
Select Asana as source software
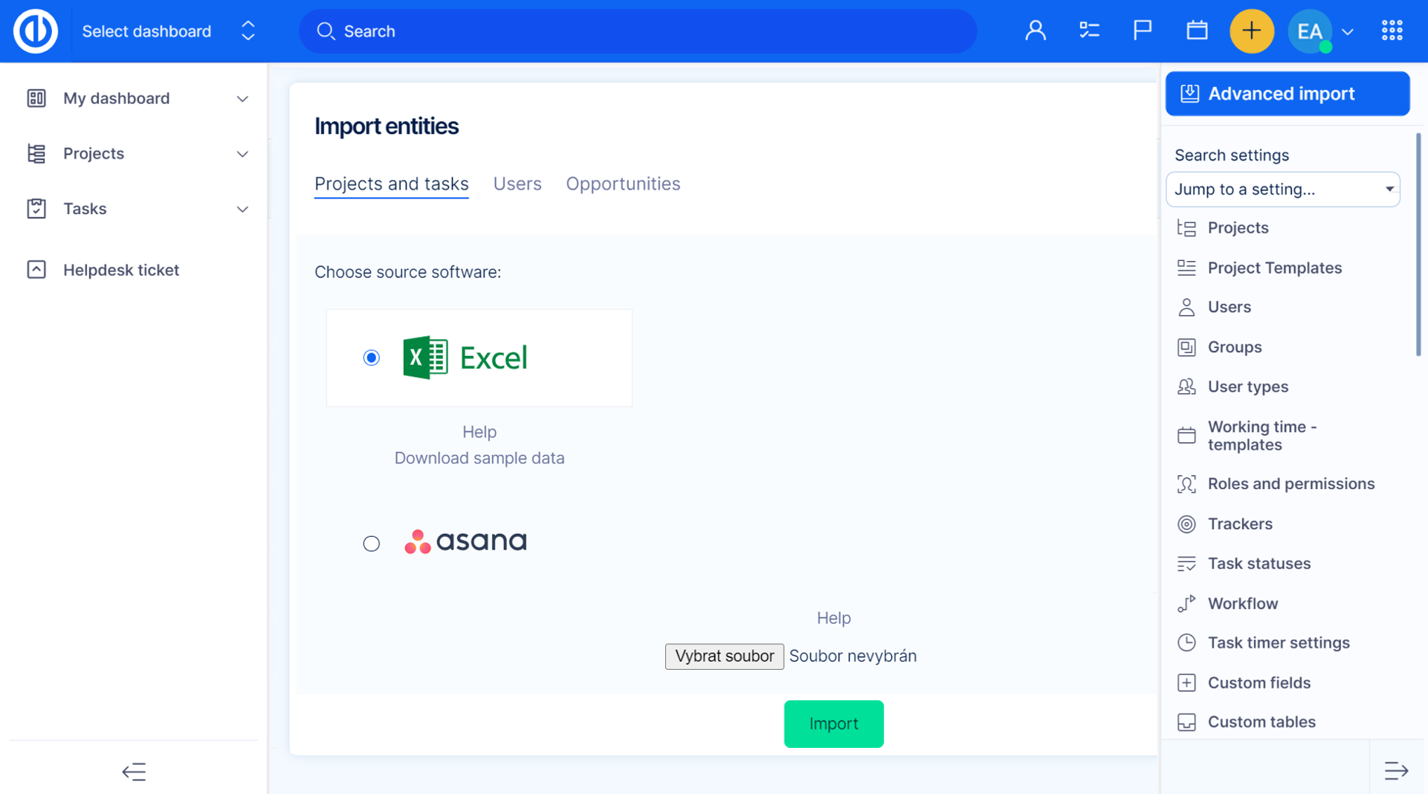[371, 543]
